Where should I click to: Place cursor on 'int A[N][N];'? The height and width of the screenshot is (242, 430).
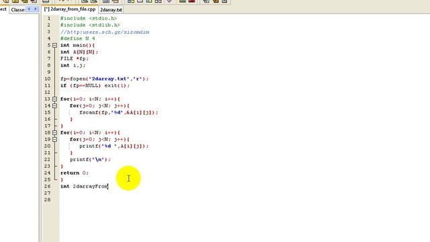click(79, 52)
